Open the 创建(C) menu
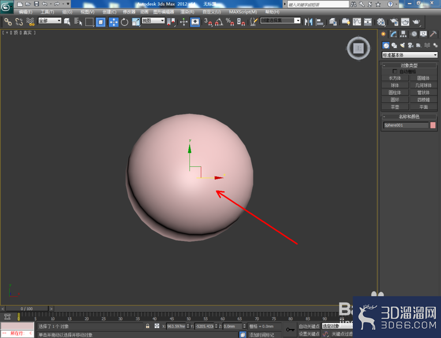The image size is (441, 338). click(x=109, y=12)
